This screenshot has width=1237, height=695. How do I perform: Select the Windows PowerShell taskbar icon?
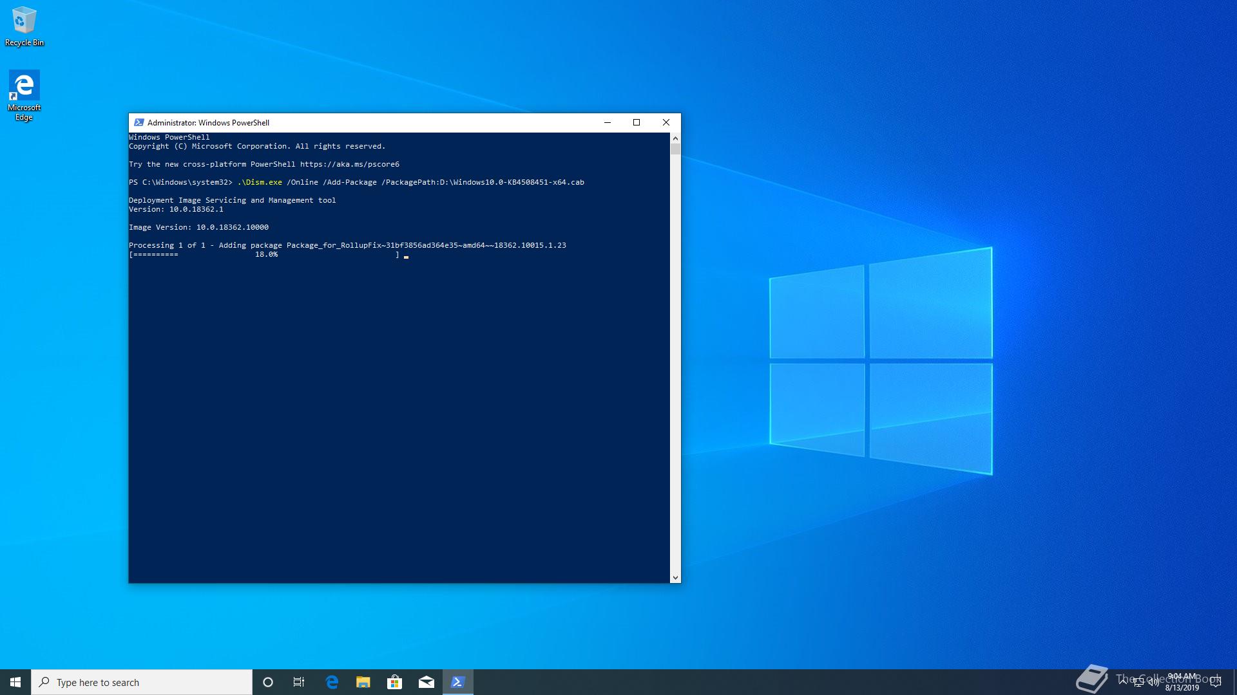[457, 681]
